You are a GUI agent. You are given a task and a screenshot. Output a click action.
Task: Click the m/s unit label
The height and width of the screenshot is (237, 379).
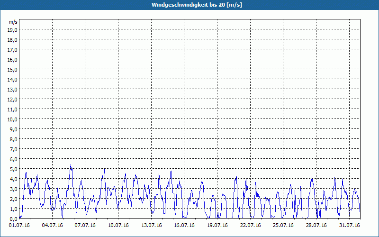click(x=13, y=22)
